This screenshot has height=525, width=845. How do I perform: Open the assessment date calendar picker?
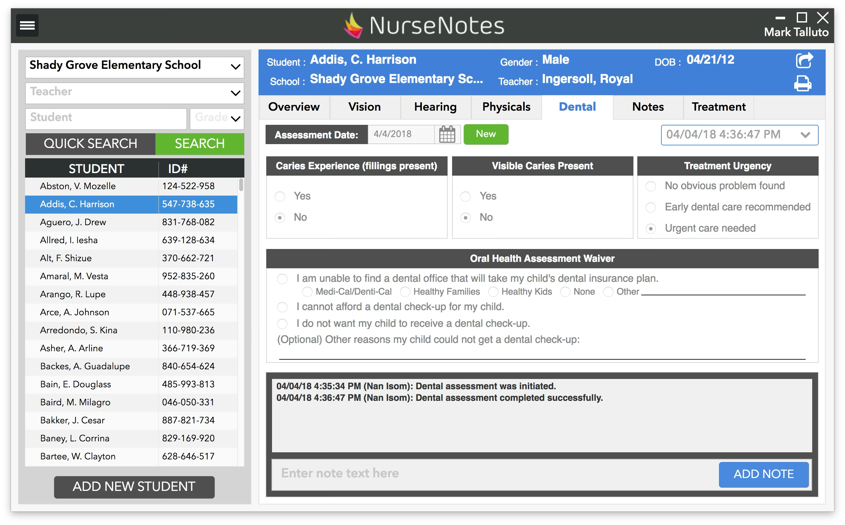(447, 134)
